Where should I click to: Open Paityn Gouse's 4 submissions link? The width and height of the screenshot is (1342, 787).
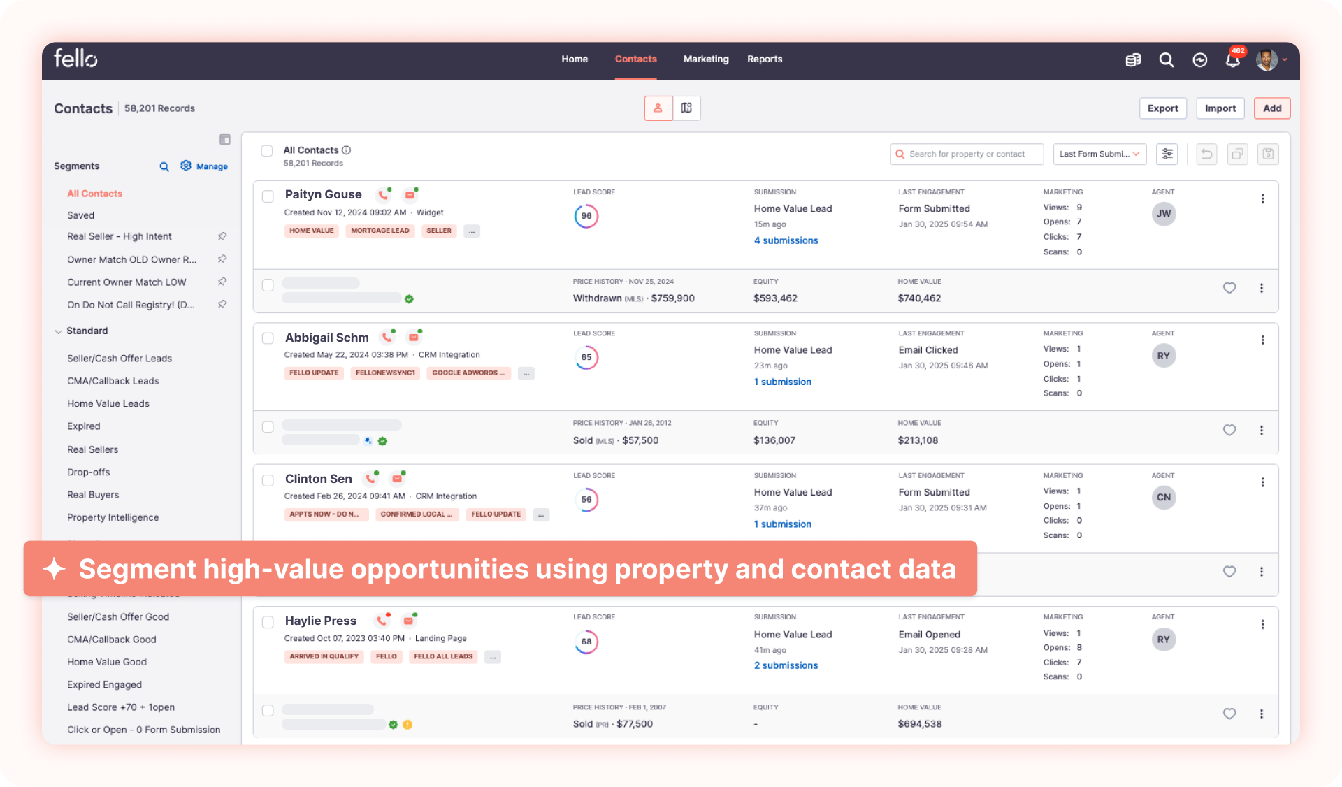pos(786,240)
